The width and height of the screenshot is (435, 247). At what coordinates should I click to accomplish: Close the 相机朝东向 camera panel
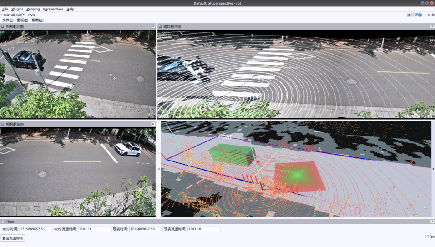pos(153,124)
